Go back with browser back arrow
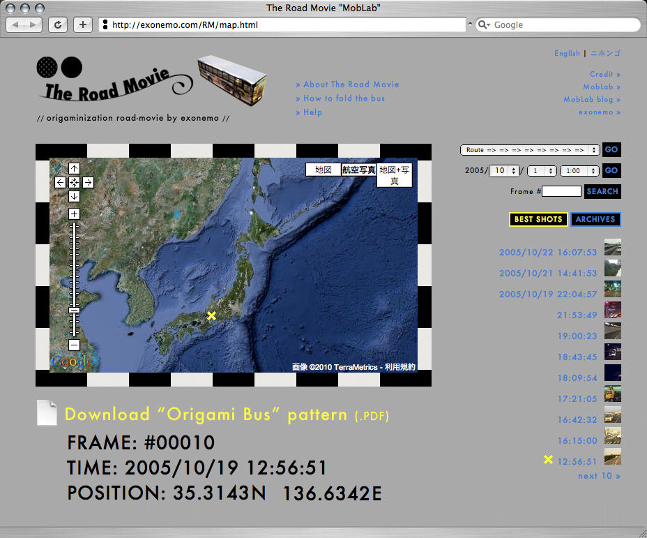 click(15, 25)
